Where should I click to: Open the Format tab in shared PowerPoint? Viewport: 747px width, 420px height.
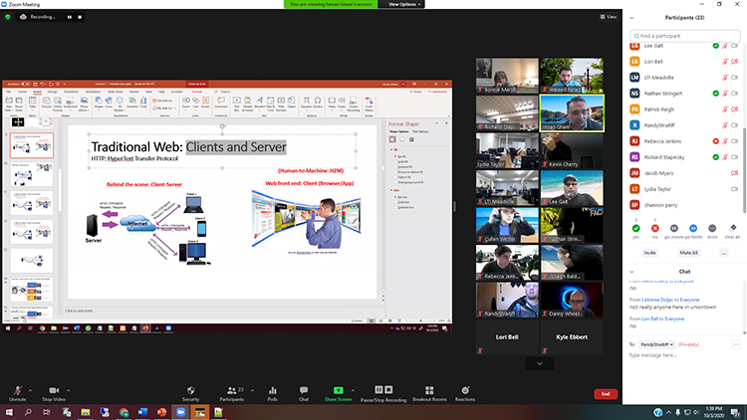(x=197, y=92)
